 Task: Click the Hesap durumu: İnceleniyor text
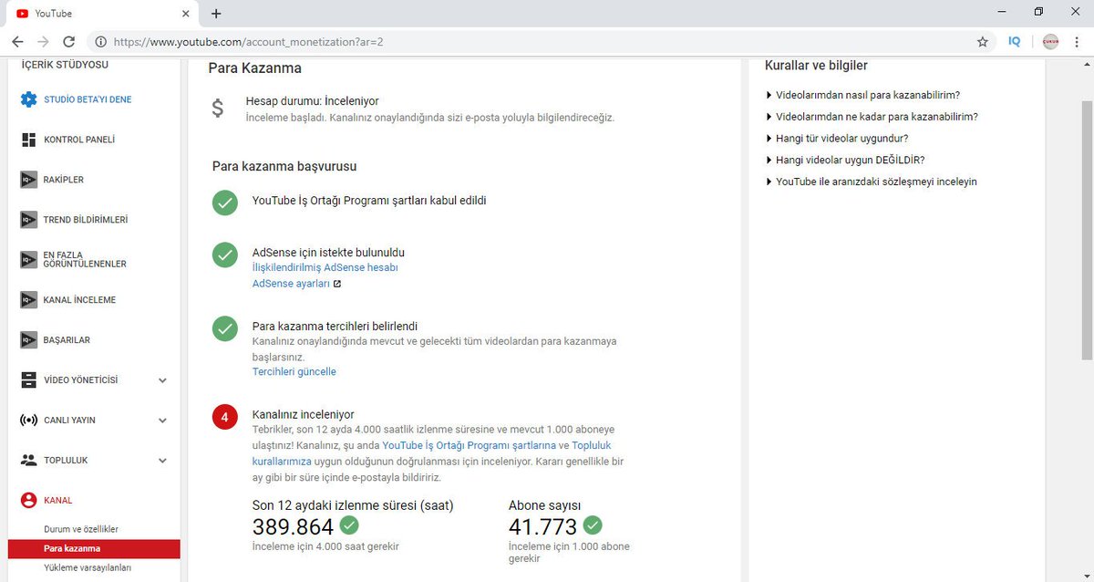click(x=312, y=101)
